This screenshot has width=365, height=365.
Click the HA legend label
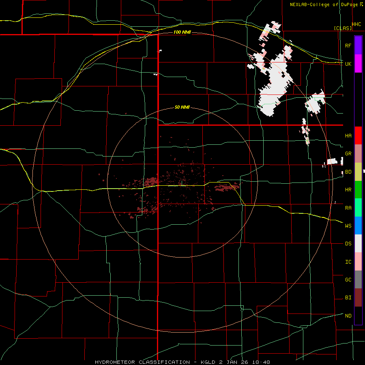[348, 135]
